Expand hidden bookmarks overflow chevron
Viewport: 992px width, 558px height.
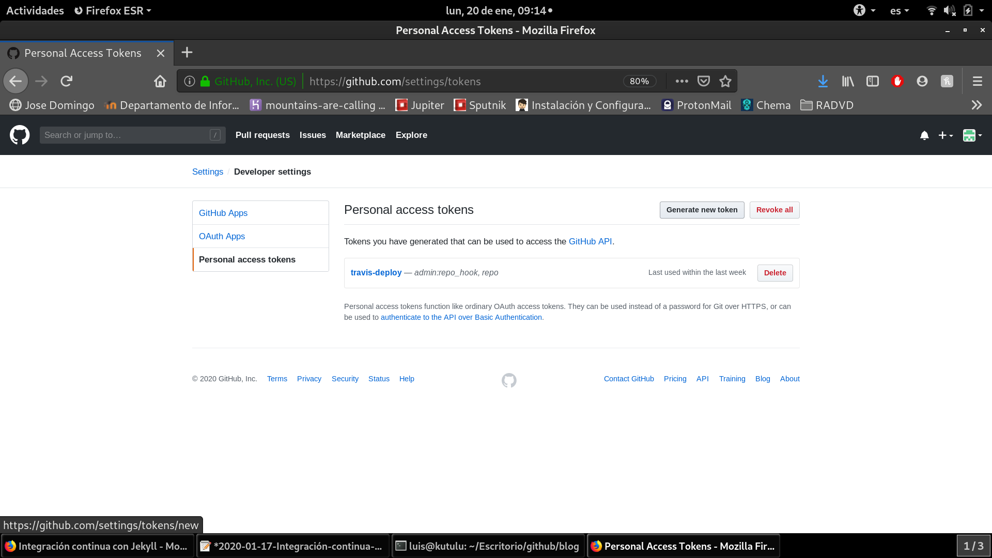(977, 105)
